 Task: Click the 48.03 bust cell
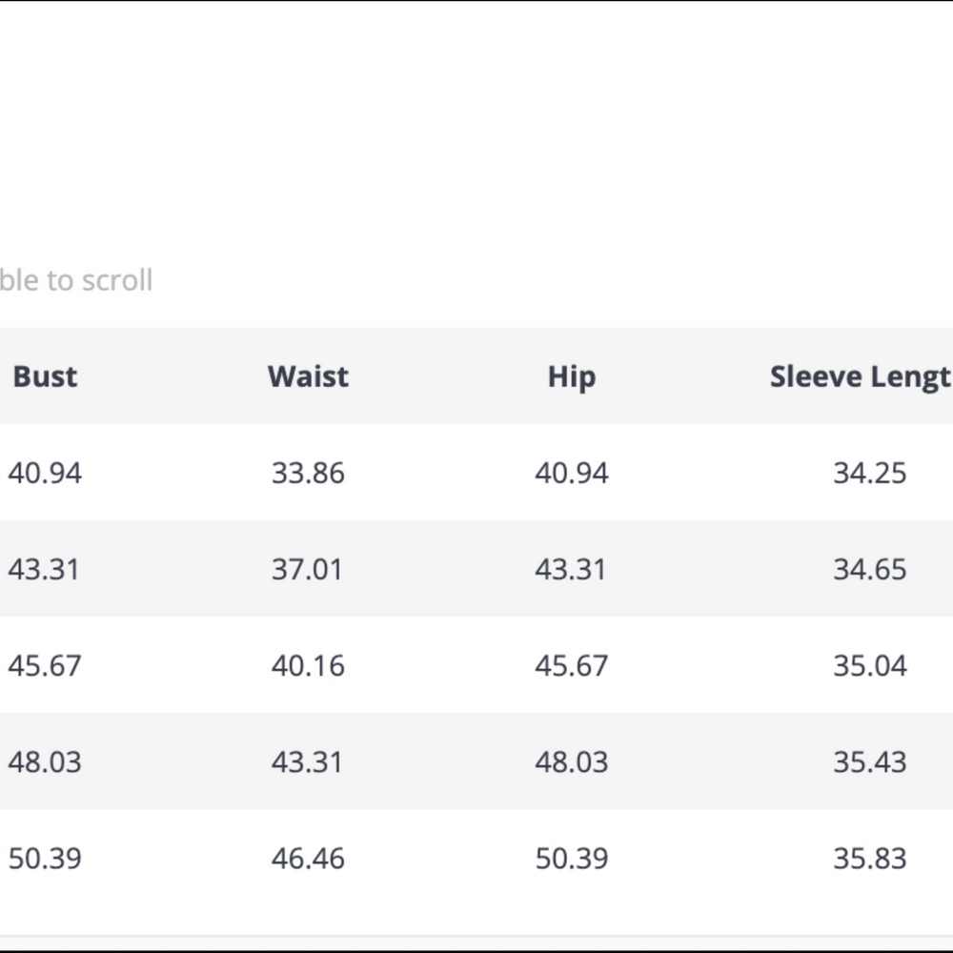click(45, 762)
